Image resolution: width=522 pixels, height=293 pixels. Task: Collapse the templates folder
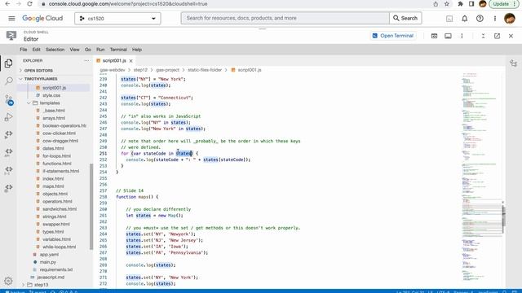click(x=49, y=103)
